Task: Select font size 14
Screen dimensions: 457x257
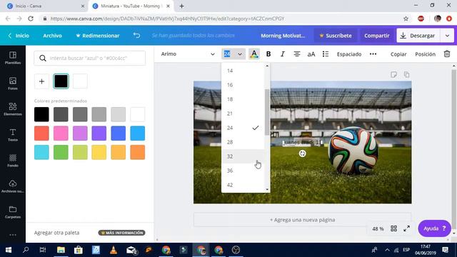Action: pyautogui.click(x=243, y=71)
